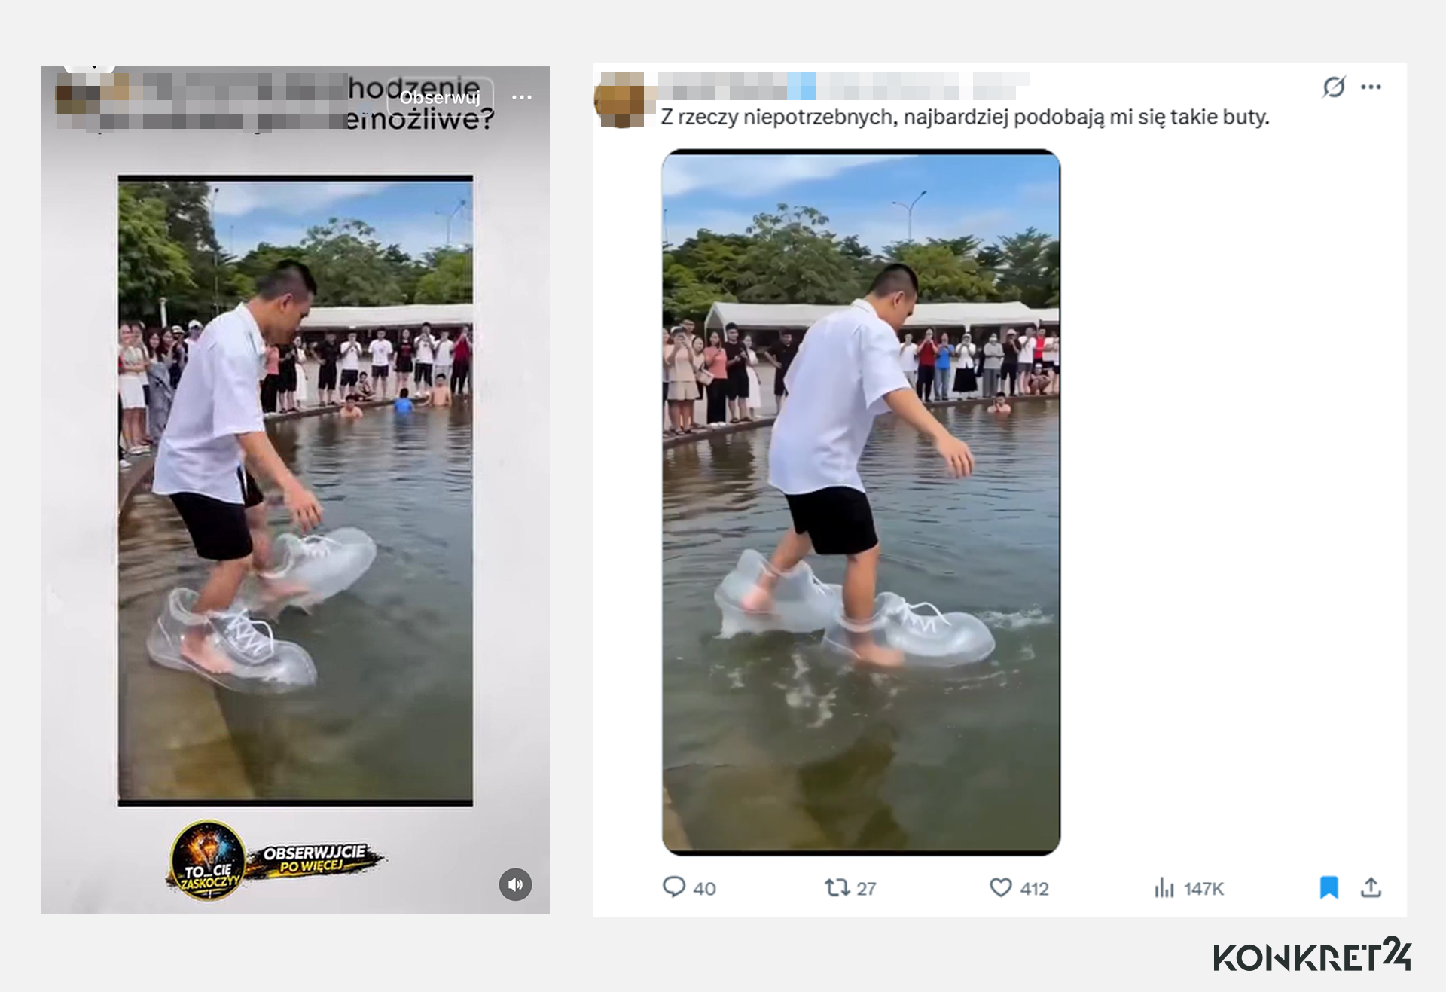Click the Obserwujcie po więcej banner
Viewport: 1446px width, 992px height.
coord(316,859)
